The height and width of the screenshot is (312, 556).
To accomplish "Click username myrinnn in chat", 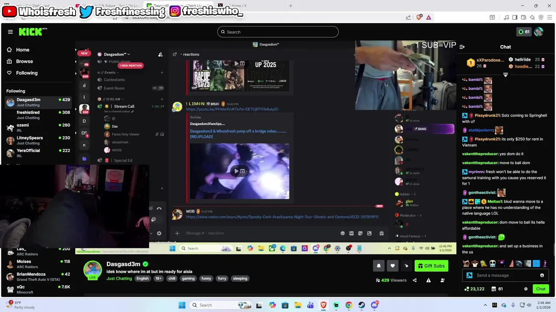I will pos(476,172).
